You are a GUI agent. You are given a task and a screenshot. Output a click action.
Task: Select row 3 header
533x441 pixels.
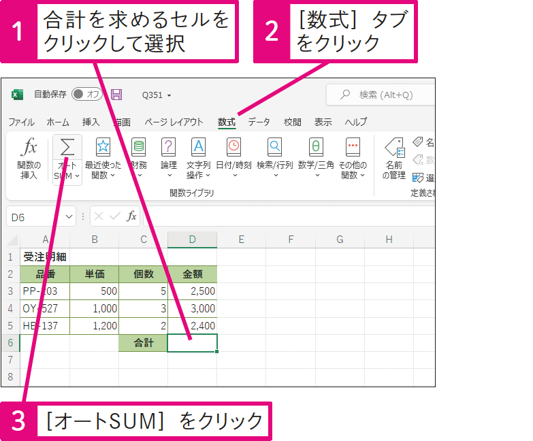[10, 291]
